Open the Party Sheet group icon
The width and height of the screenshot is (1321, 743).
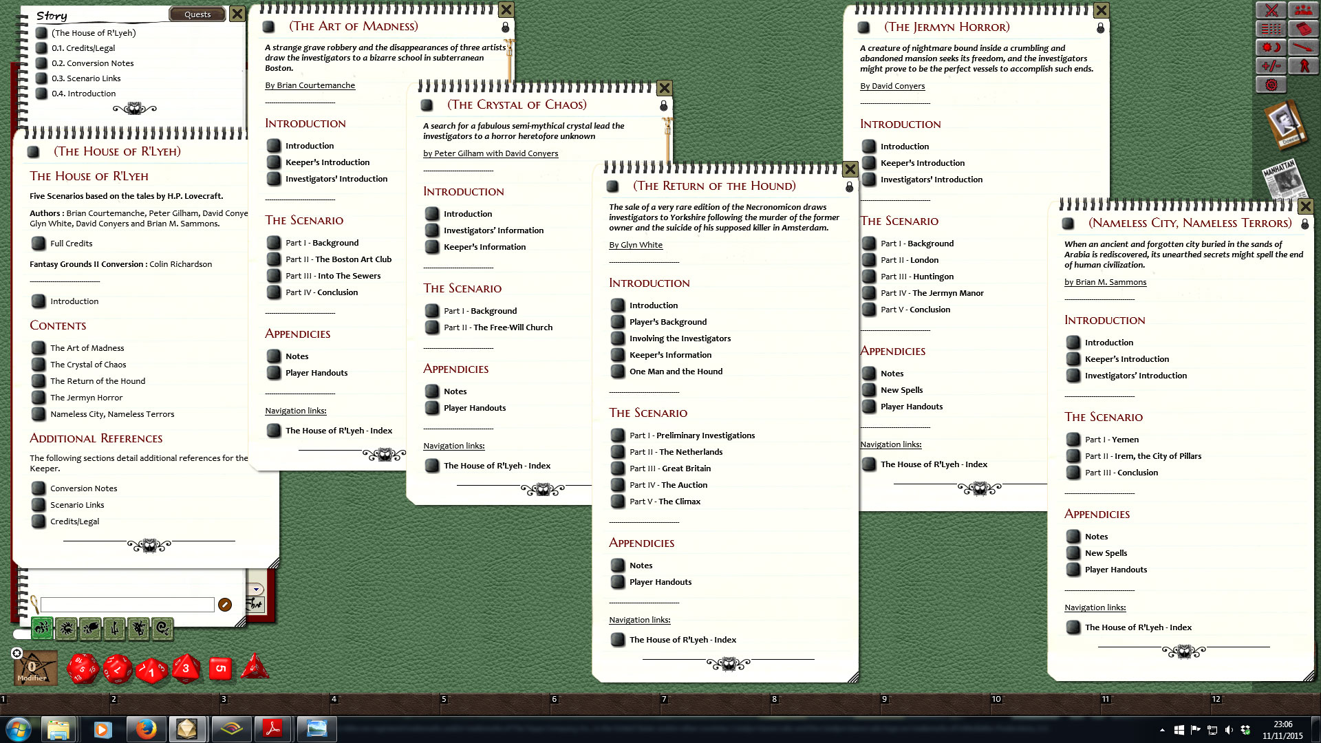(1303, 10)
